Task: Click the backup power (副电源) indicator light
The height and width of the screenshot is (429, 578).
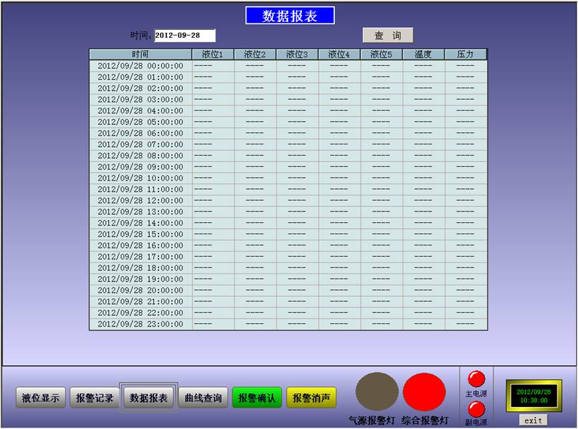Action: tap(476, 409)
